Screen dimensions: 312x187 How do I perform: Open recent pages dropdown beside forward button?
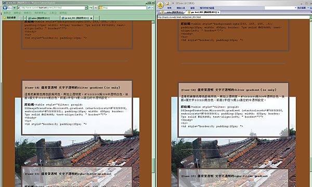(15, 8)
